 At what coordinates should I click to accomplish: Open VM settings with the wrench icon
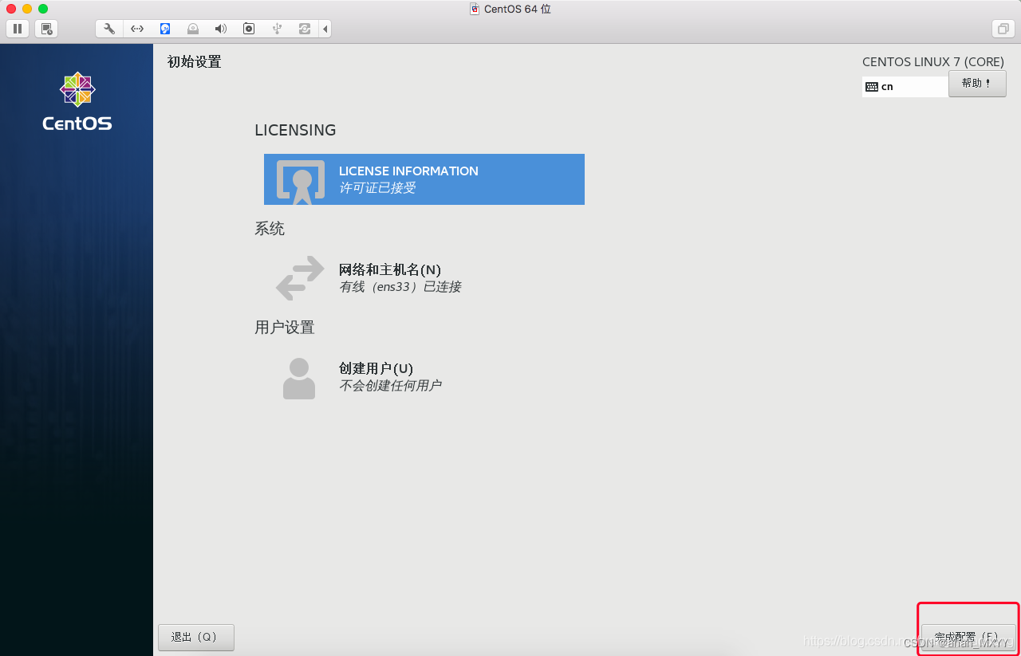[x=108, y=29]
